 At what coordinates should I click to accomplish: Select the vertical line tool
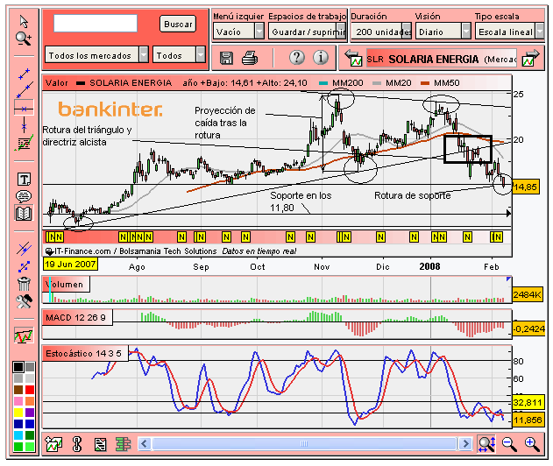click(24, 125)
